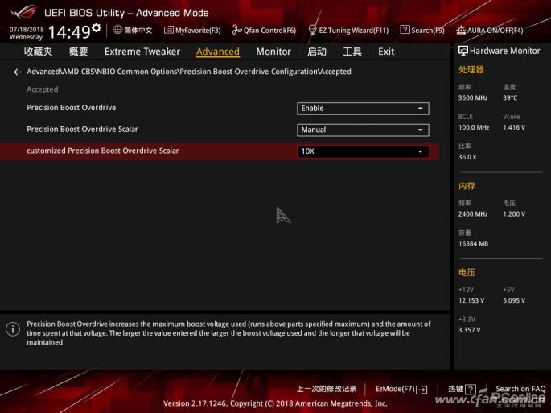Switch to the 工具 tab
This screenshot has height=413, width=551.
[x=352, y=52]
